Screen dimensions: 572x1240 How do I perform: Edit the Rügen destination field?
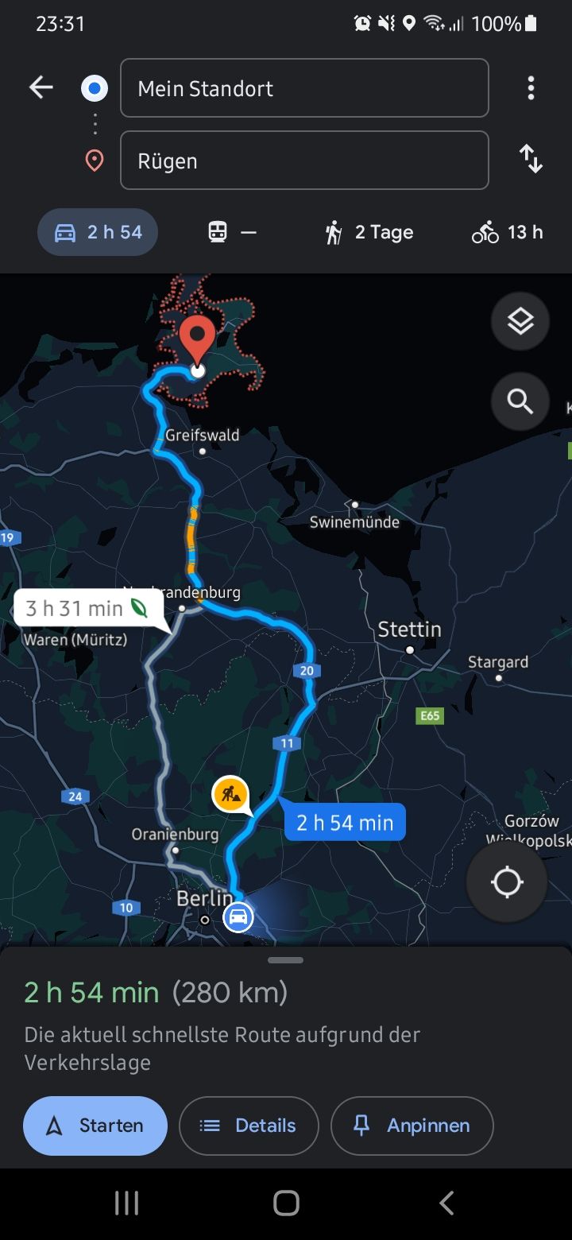point(304,161)
